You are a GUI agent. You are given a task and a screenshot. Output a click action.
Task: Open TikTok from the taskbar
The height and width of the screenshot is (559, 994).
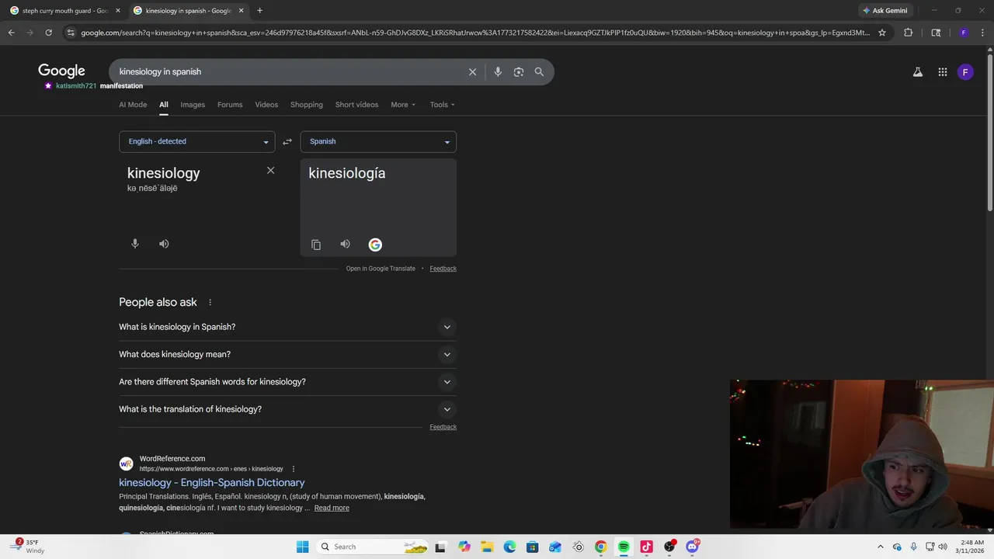pos(646,547)
